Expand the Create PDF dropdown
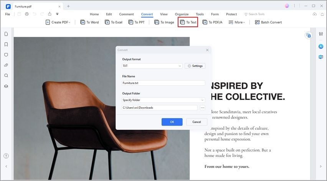Image resolution: width=327 pixels, height=181 pixels. 58,22
